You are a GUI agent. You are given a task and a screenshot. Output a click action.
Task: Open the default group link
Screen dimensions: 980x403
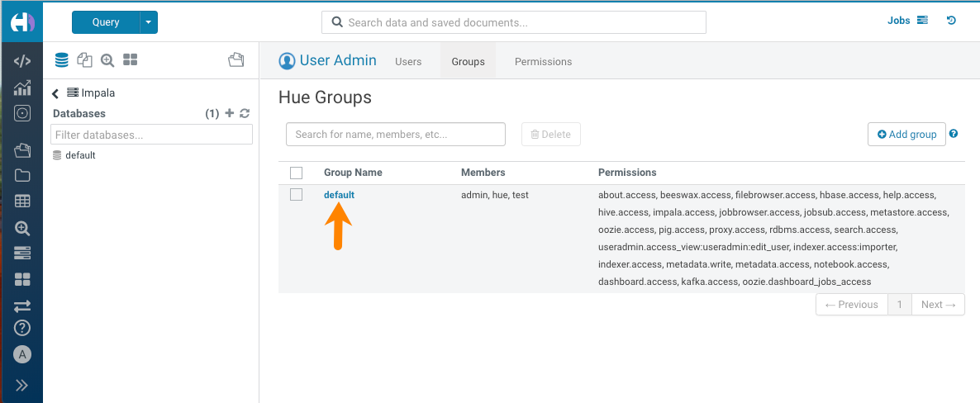point(339,195)
